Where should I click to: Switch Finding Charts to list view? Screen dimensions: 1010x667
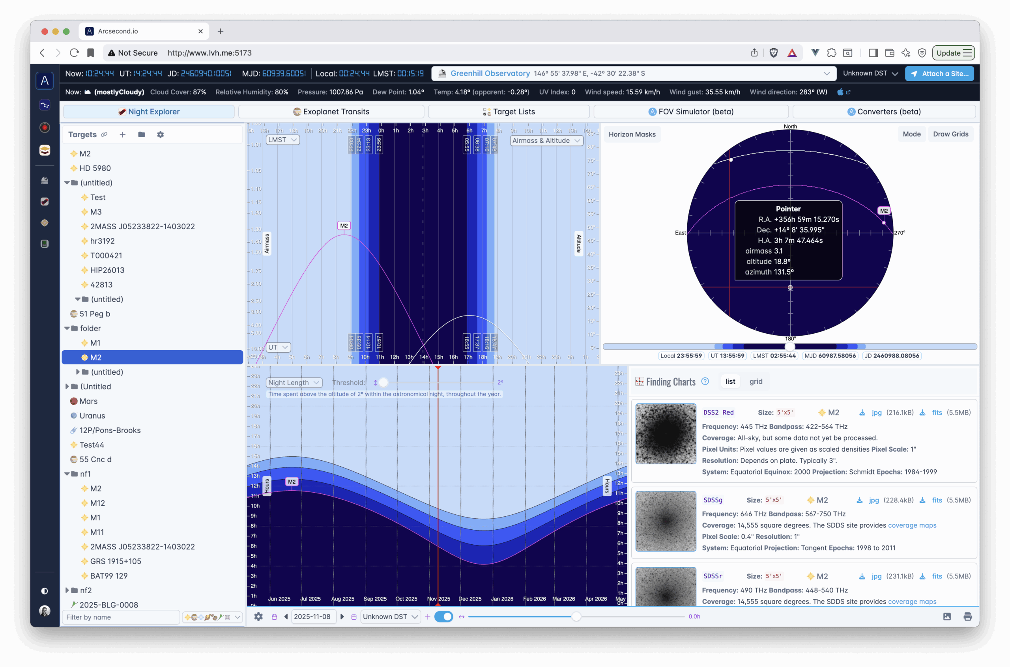click(730, 381)
